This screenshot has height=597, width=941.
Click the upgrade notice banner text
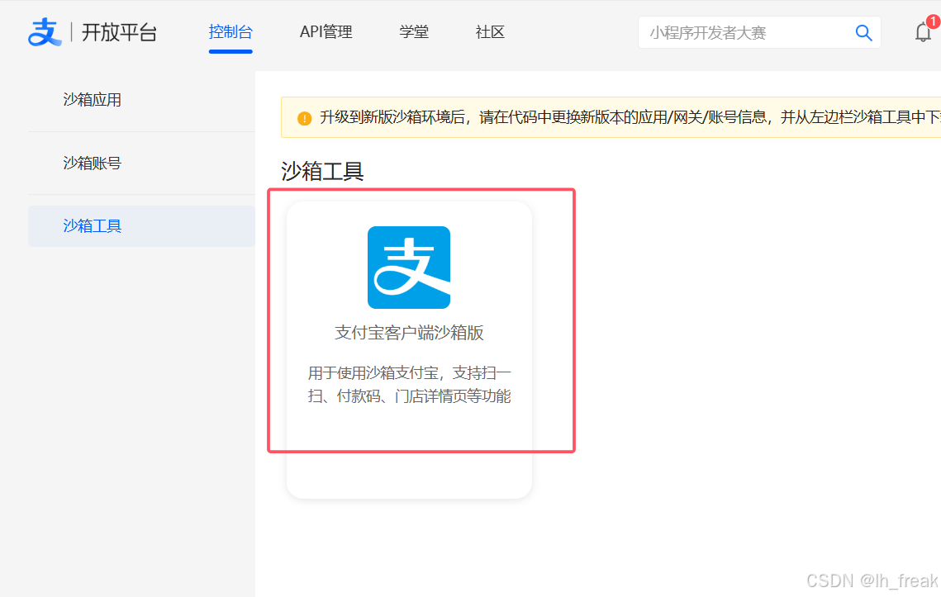pyautogui.click(x=630, y=117)
